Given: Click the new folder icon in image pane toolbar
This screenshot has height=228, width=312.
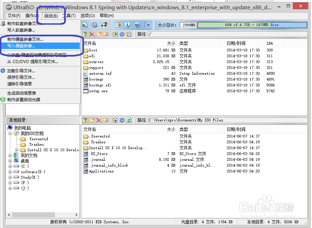Looking at the screenshot, I should click(99, 34).
